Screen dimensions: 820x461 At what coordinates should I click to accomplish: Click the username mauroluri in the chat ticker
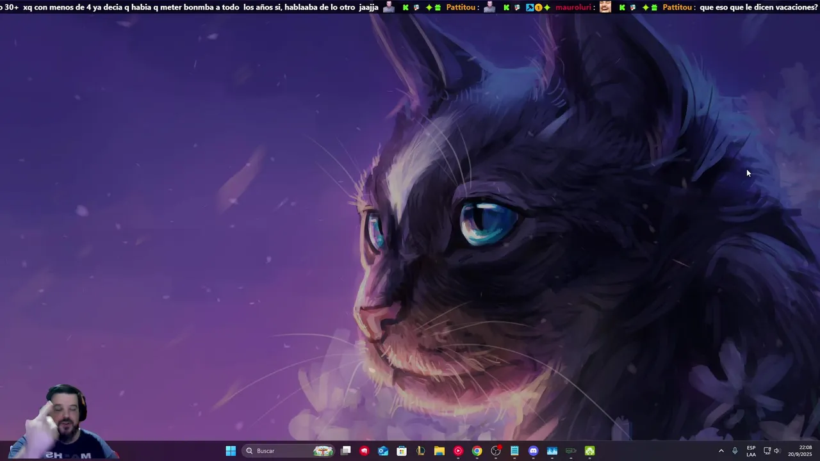pyautogui.click(x=574, y=8)
